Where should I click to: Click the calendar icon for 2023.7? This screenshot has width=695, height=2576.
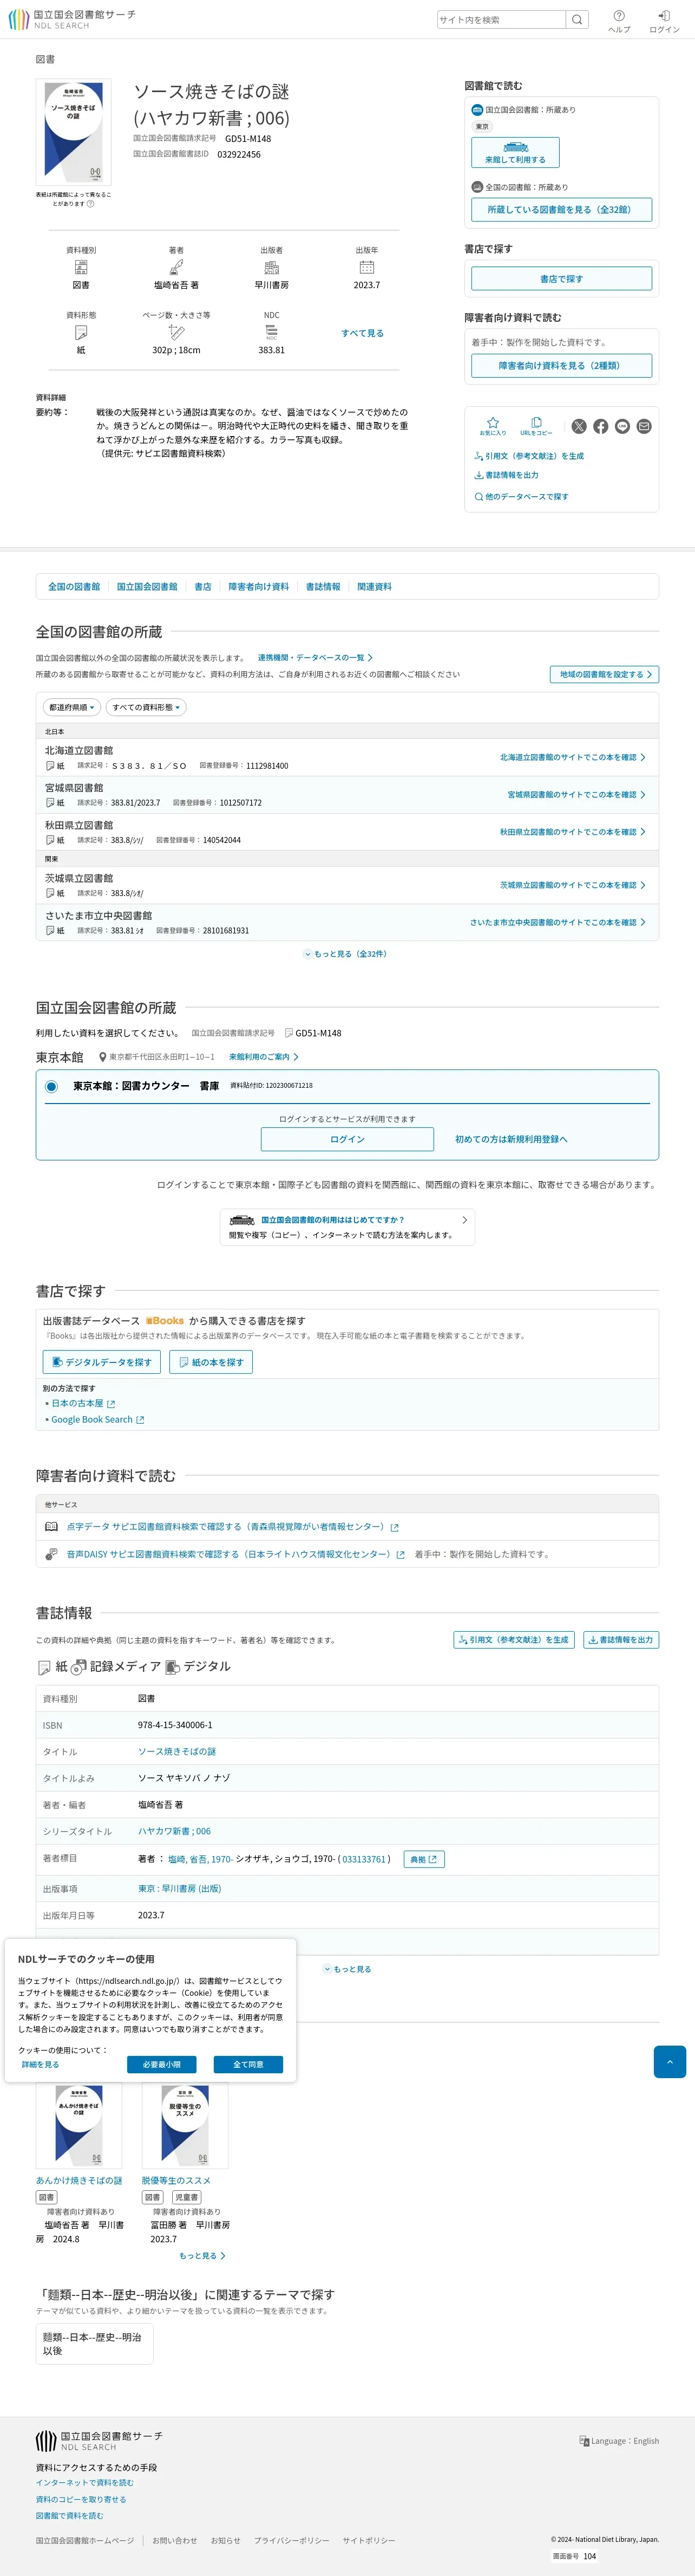tap(366, 267)
